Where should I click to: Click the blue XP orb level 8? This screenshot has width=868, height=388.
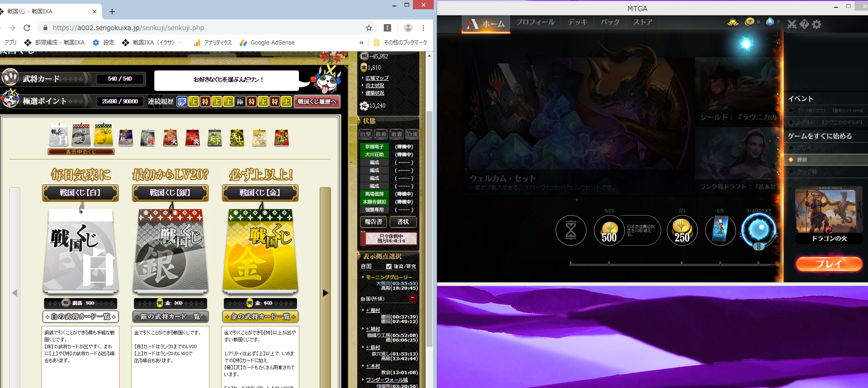[759, 230]
